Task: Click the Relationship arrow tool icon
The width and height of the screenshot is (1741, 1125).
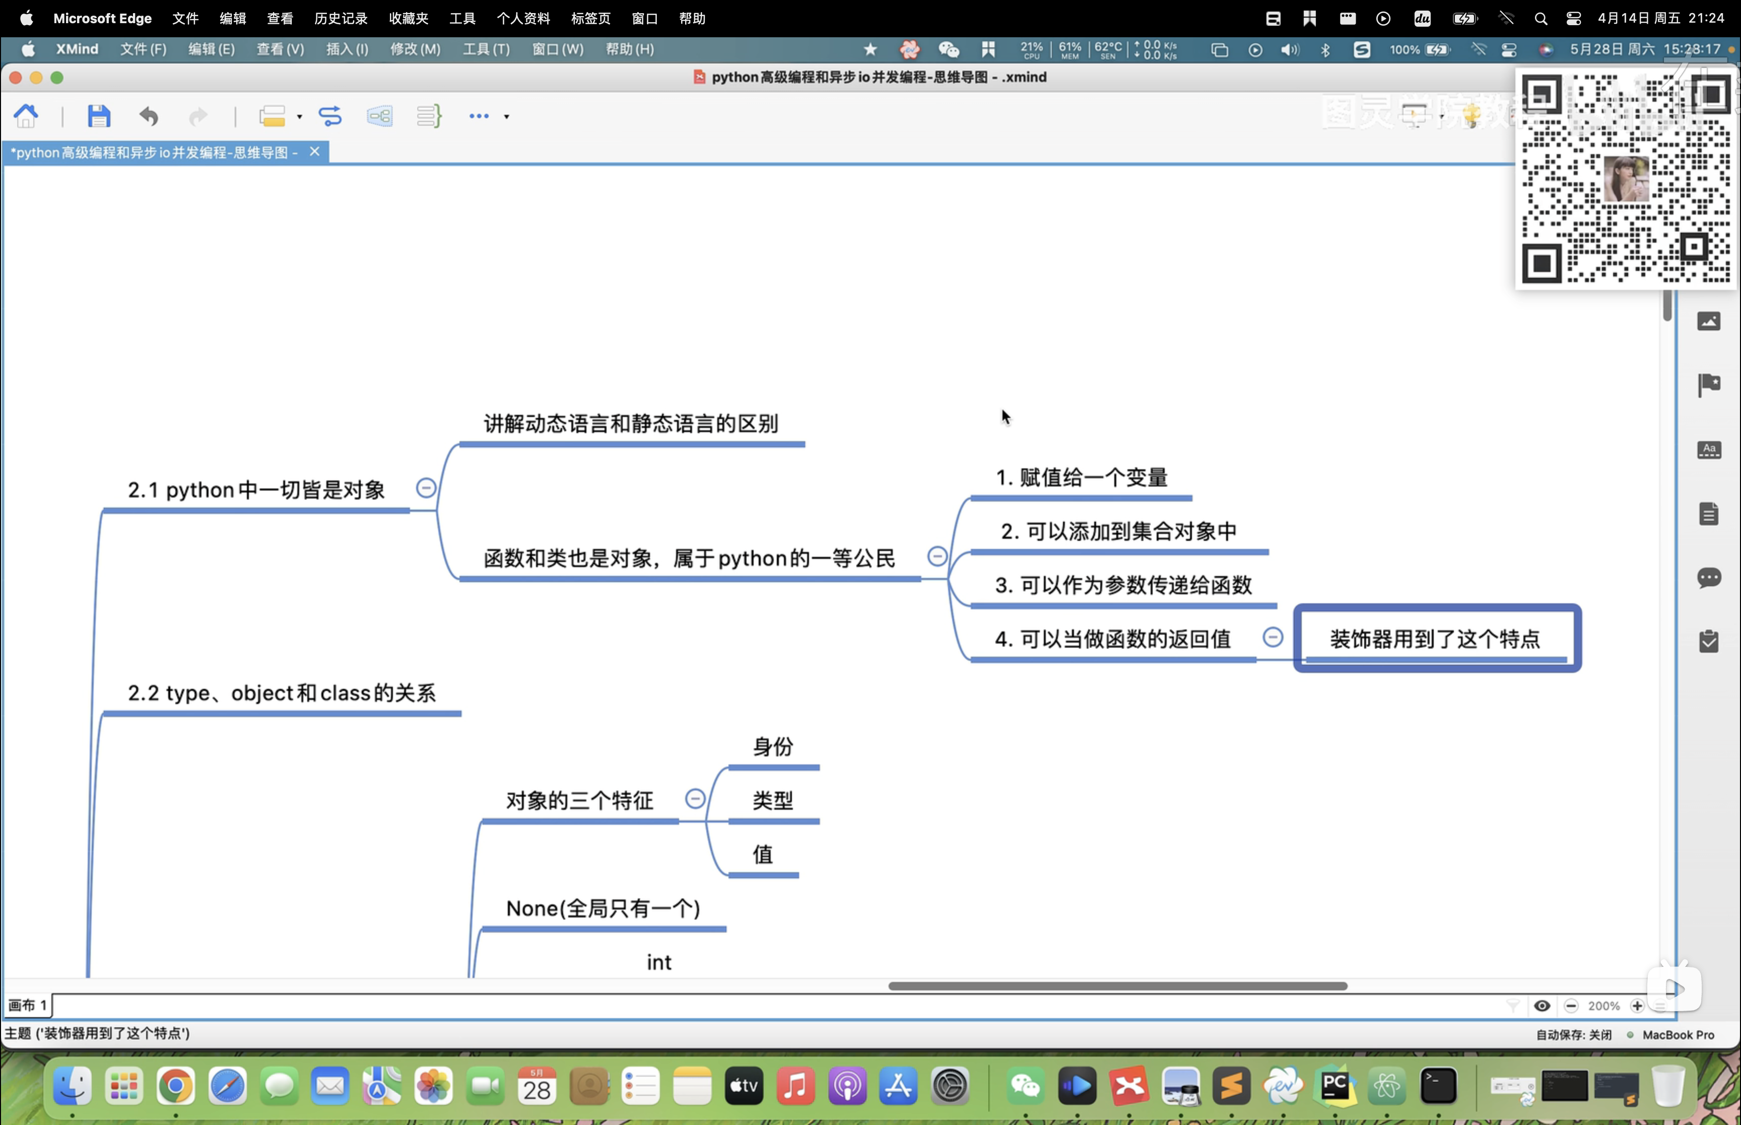Action: tap(330, 116)
